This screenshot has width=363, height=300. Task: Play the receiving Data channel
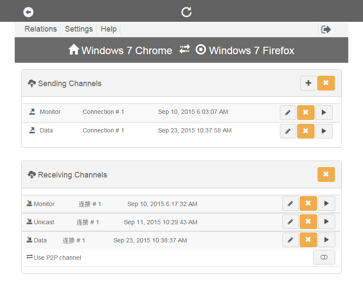[x=326, y=240]
